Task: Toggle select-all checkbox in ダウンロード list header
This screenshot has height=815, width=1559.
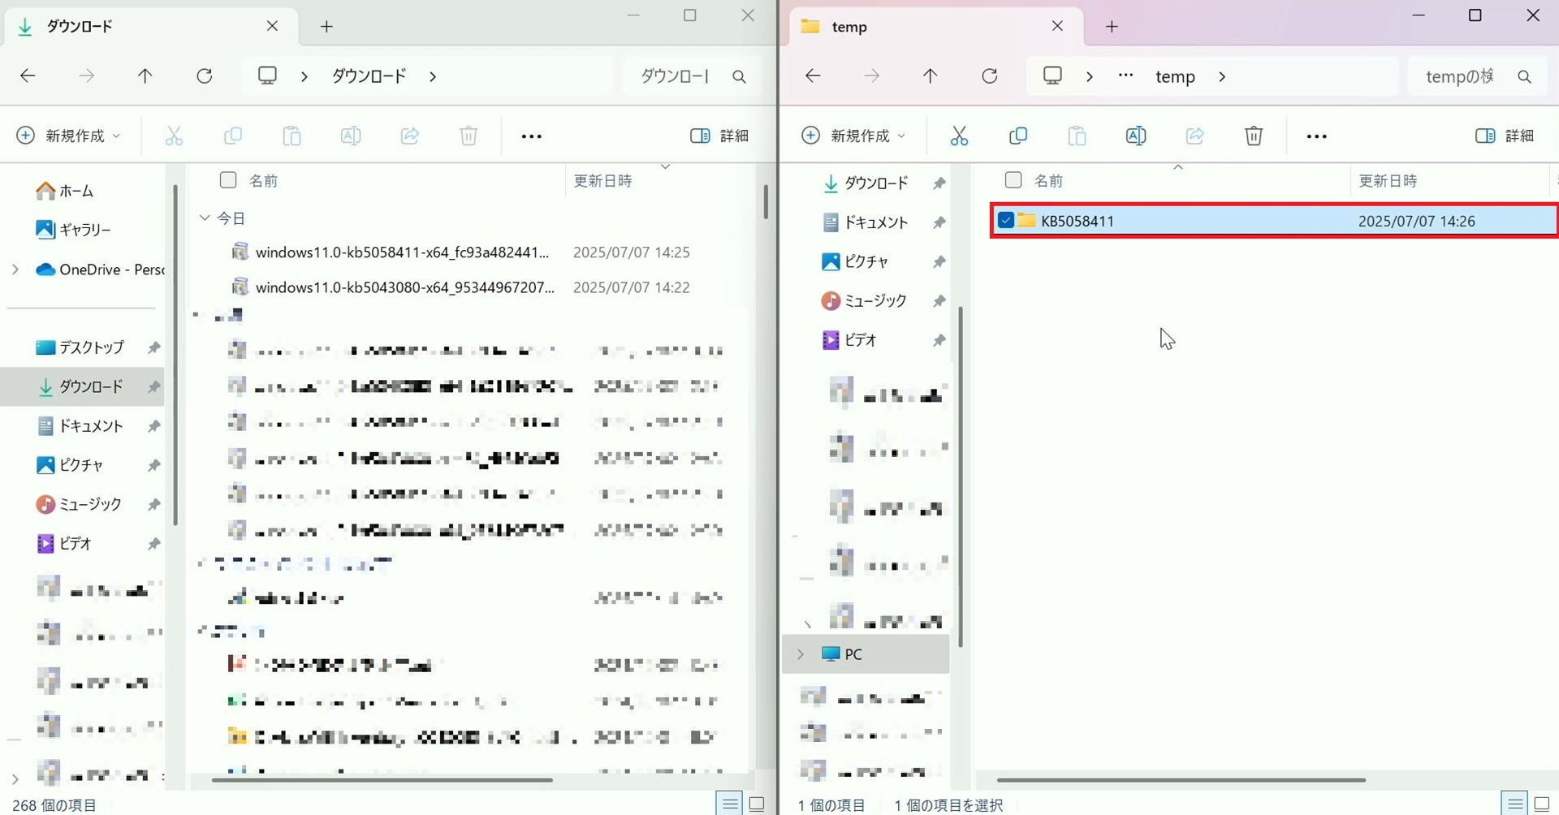Action: [228, 180]
